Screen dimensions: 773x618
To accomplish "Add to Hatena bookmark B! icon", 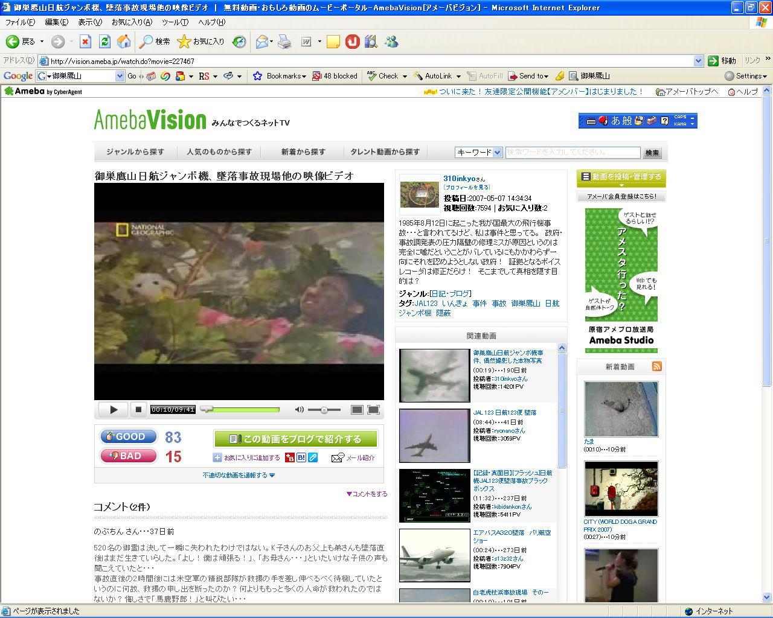I will coord(301,457).
